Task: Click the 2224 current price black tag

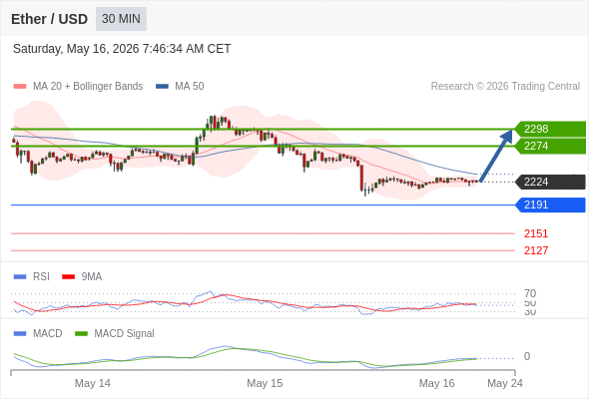Action: (550, 183)
